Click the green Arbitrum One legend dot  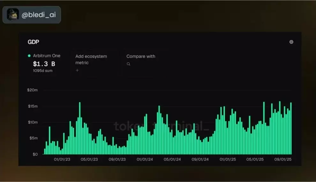tap(29, 56)
